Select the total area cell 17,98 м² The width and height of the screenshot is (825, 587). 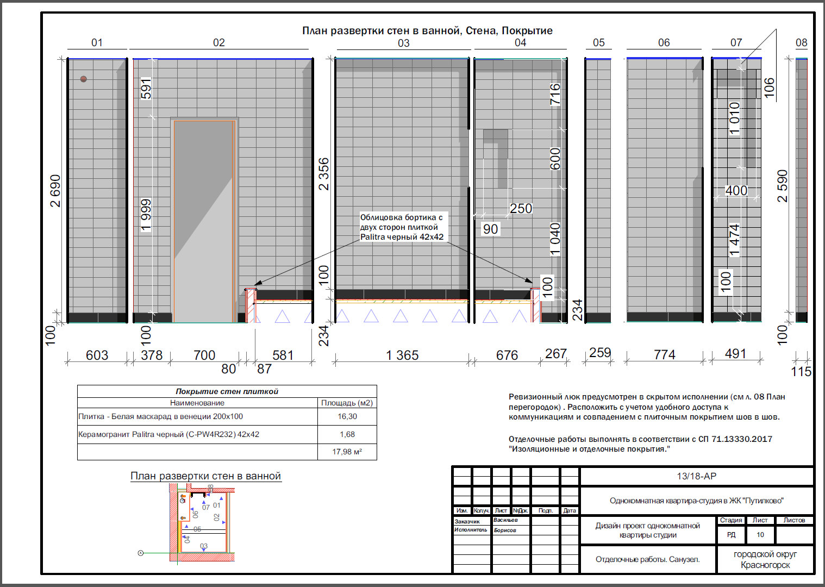[x=347, y=452]
